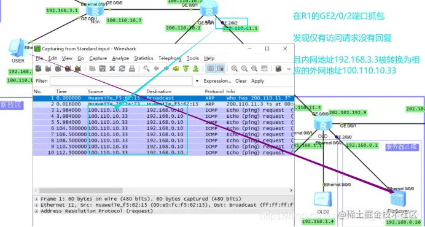
Task: Close the capture file icon
Action: (112, 69)
